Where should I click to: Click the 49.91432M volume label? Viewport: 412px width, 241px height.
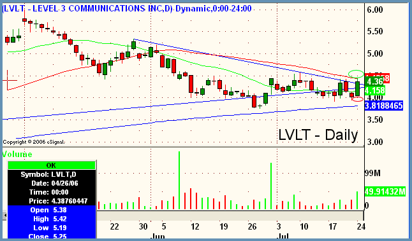pyautogui.click(x=385, y=192)
